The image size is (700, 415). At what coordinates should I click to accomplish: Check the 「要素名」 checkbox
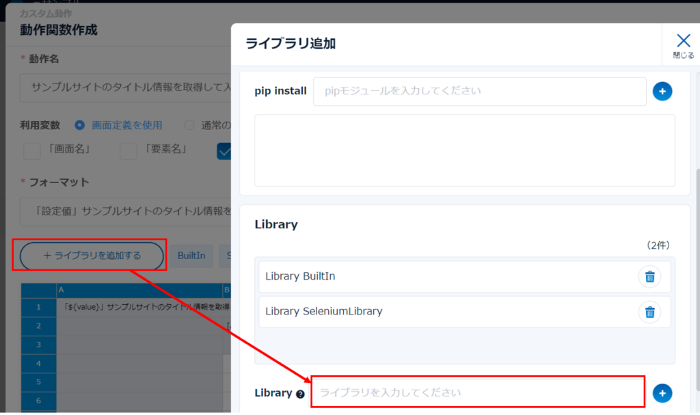coord(128,150)
